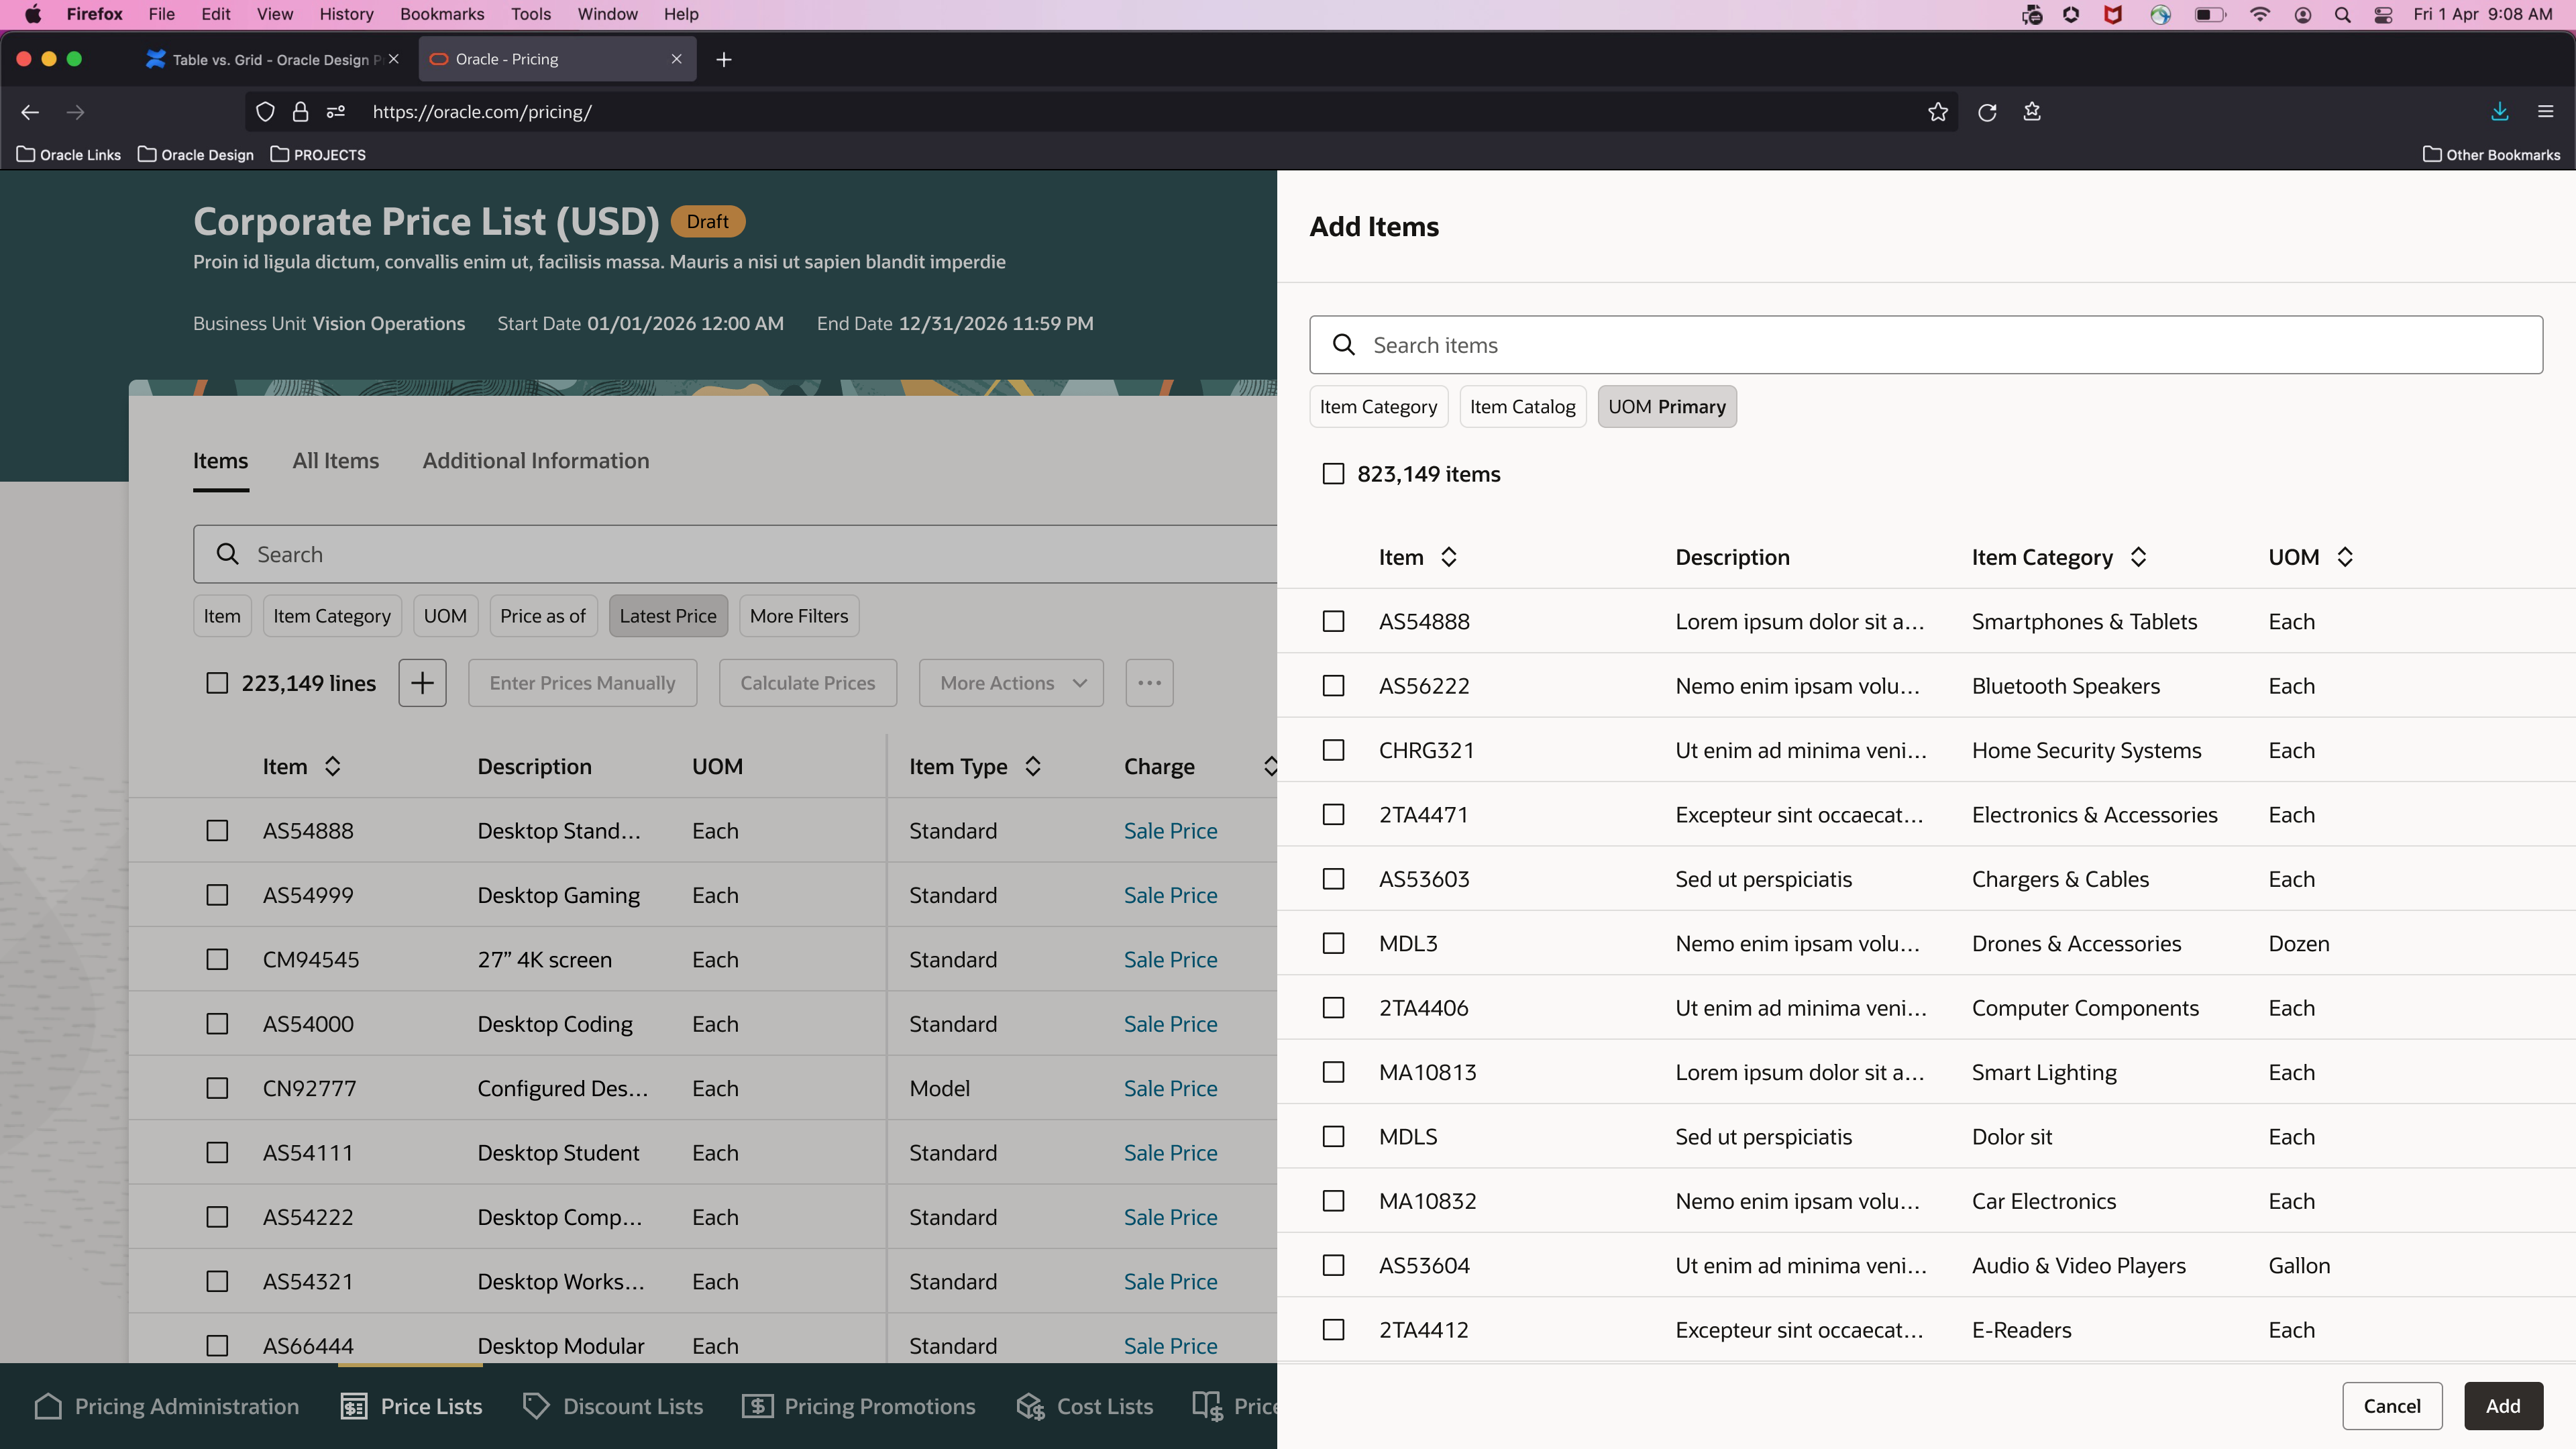This screenshot has width=2576, height=1449.
Task: Open a new browser tab with plus icon
Action: 724,60
